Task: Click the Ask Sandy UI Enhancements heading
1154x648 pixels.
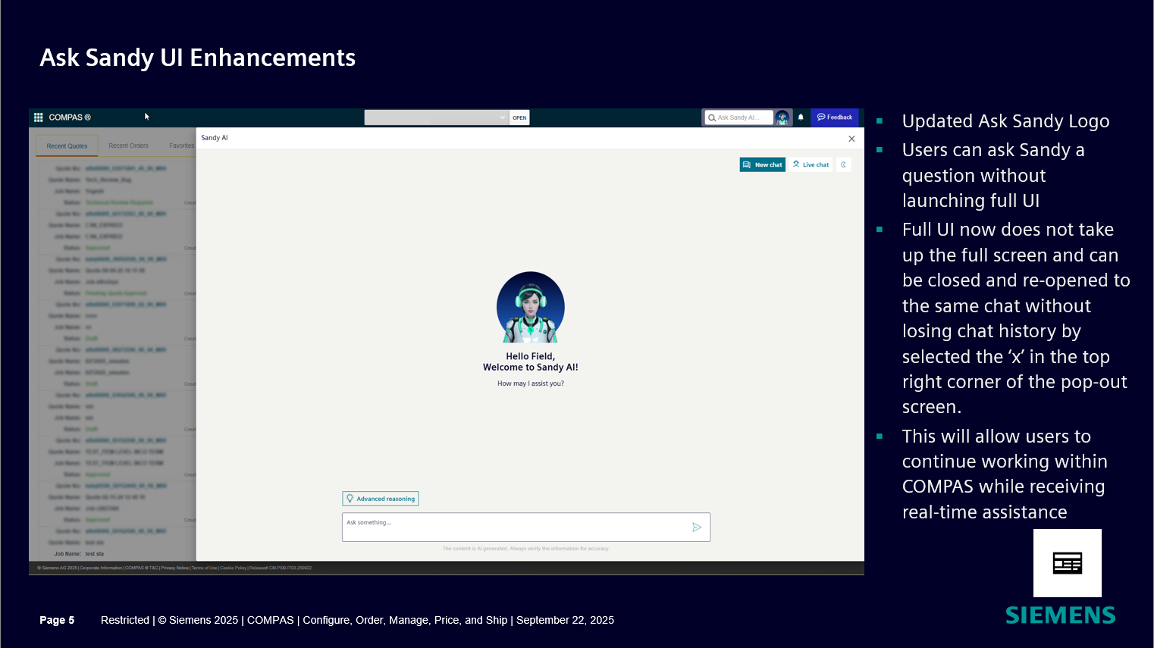Action: click(198, 58)
